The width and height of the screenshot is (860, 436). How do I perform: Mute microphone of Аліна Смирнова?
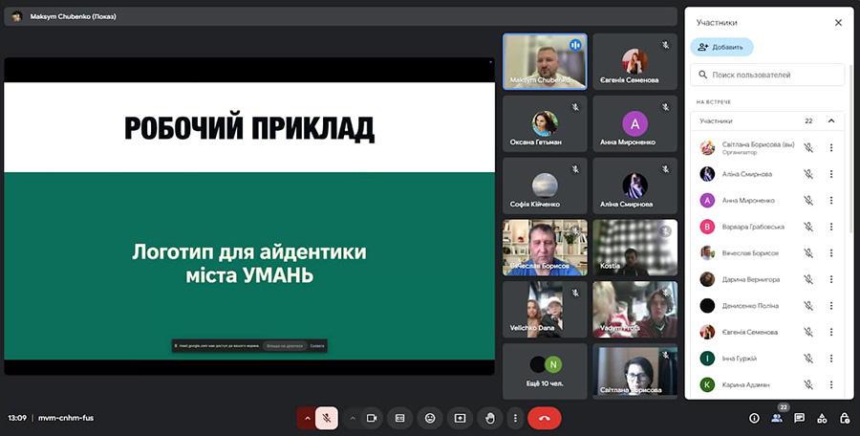tap(807, 174)
